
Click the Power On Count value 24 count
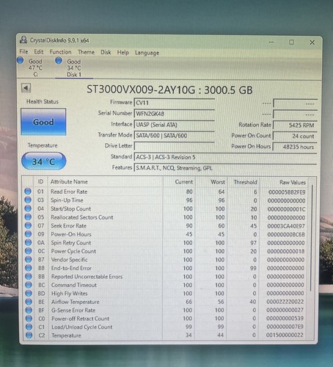[295, 136]
